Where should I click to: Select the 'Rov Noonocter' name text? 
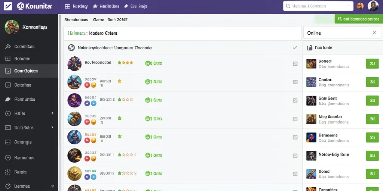click(x=98, y=62)
